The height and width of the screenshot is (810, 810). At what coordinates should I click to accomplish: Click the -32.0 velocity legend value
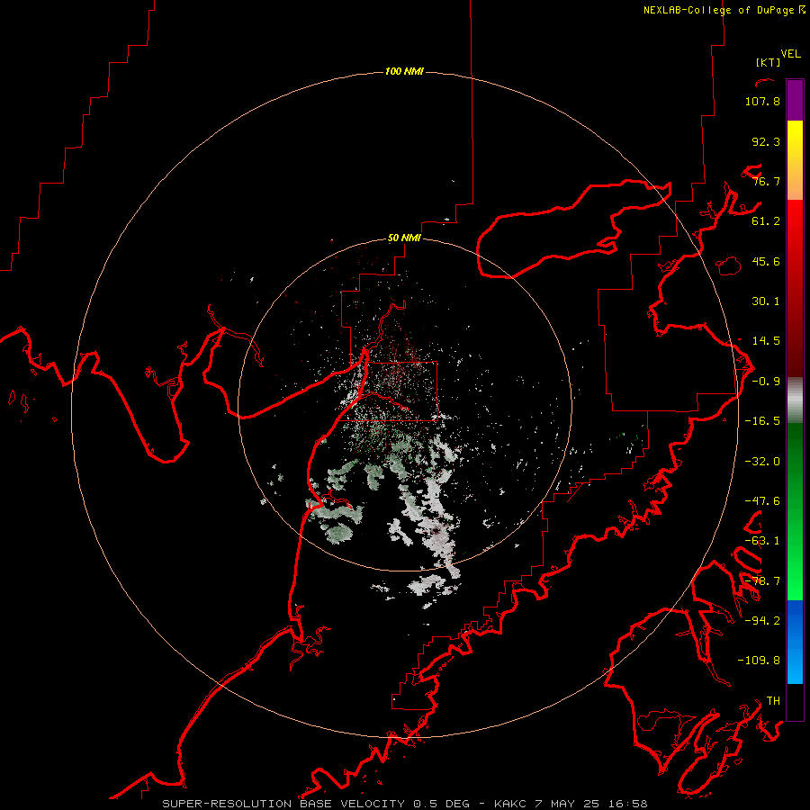point(762,462)
